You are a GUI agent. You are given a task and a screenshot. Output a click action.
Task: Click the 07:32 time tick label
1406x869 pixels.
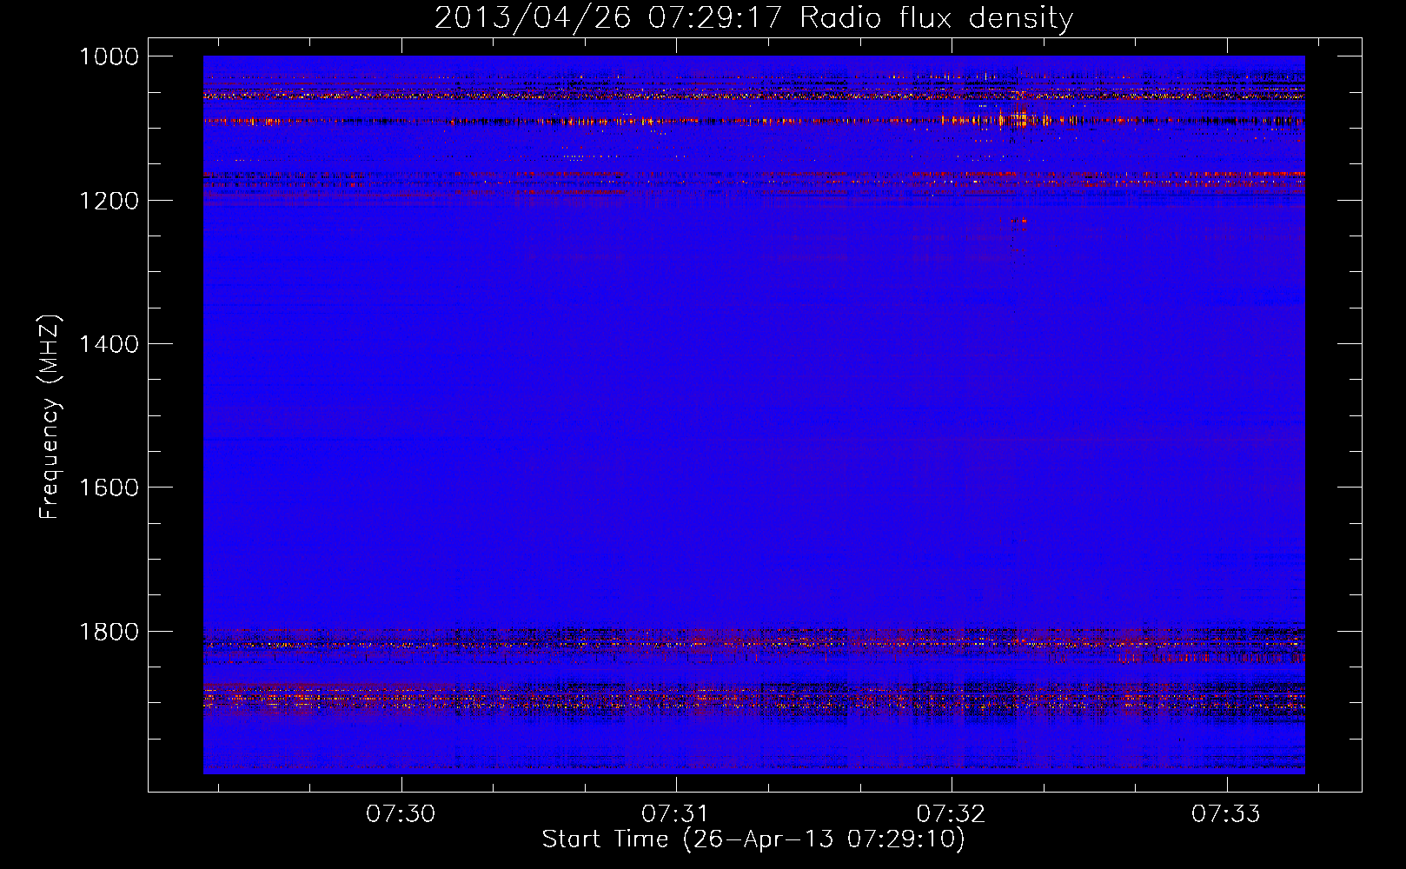click(x=952, y=813)
